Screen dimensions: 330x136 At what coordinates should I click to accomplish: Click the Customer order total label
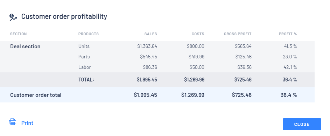tap(36, 95)
